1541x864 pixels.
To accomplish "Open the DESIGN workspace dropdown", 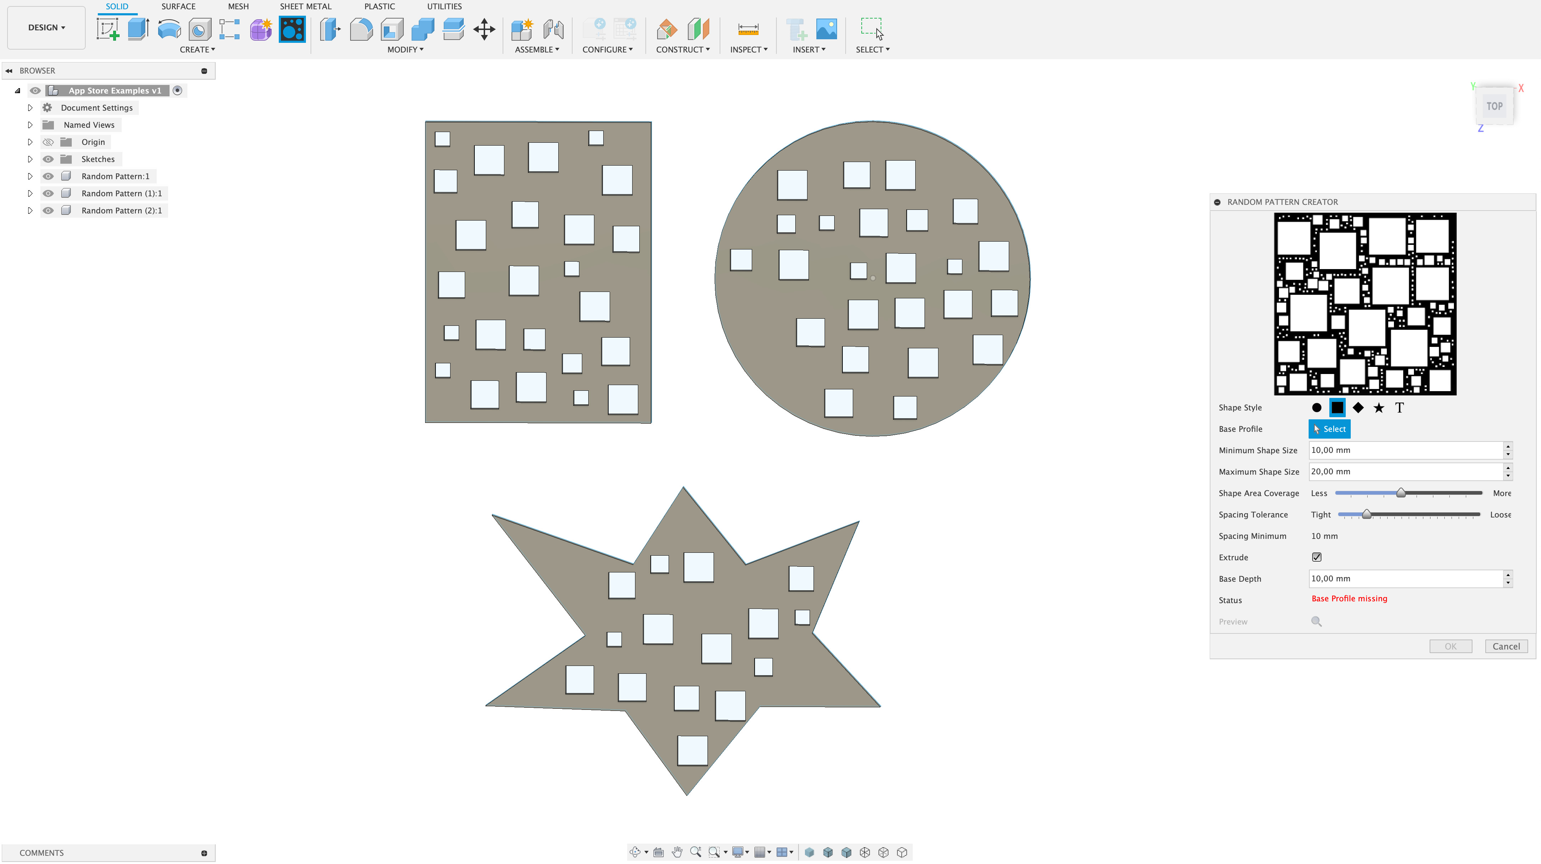I will point(46,27).
